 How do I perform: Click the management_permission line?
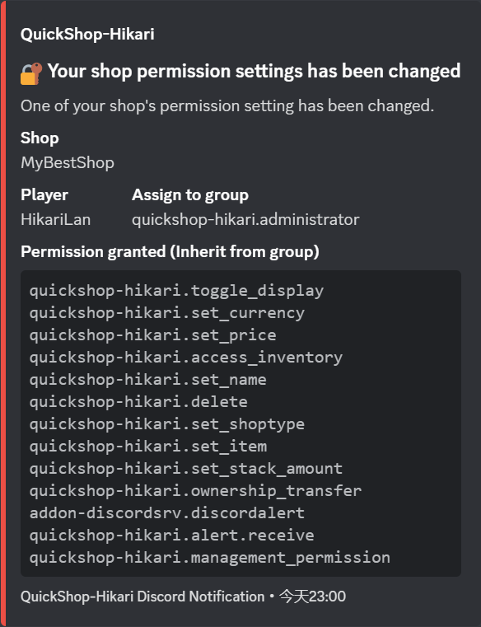[x=209, y=558]
